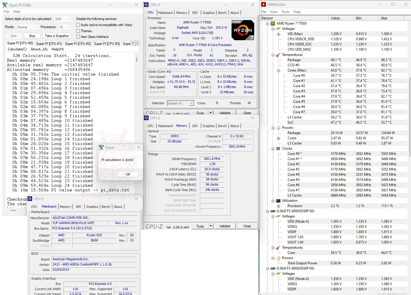Open Hyper PI File menu
This screenshot has height=295, width=411.
coord(6,12)
